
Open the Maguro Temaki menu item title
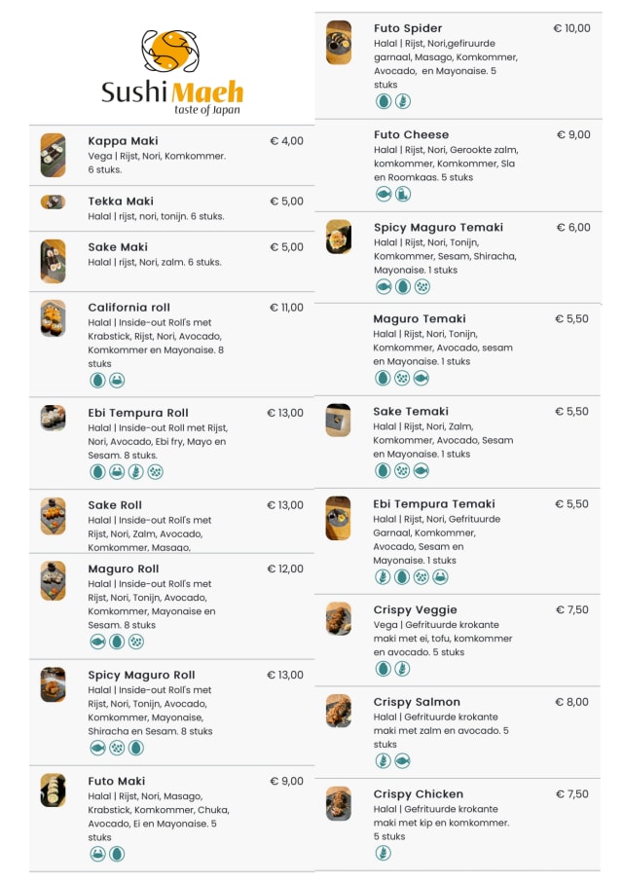[x=420, y=318]
